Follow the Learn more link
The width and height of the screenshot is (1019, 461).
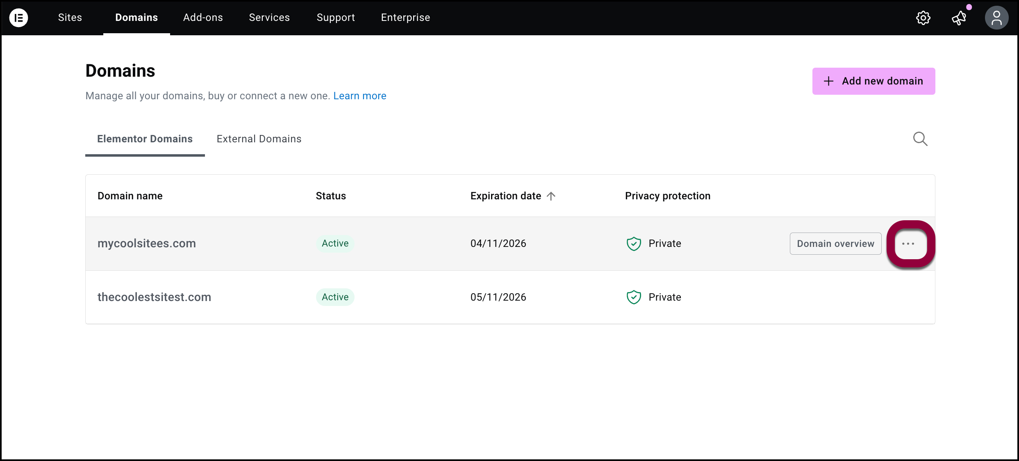[359, 96]
